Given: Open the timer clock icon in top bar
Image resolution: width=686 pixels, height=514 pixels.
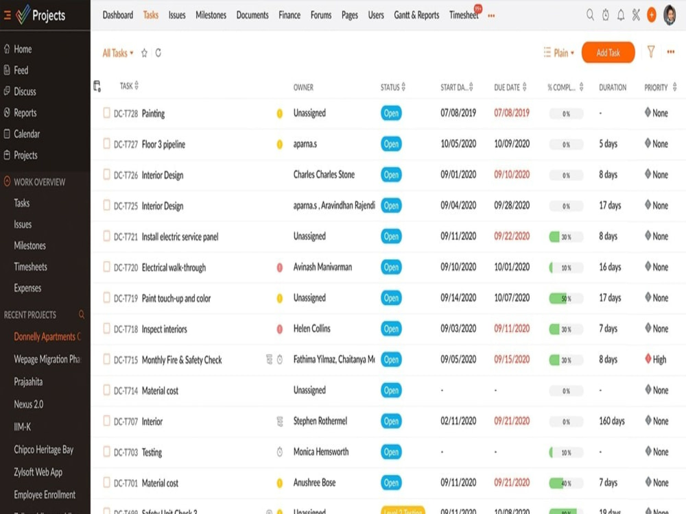Looking at the screenshot, I should pyautogui.click(x=606, y=15).
